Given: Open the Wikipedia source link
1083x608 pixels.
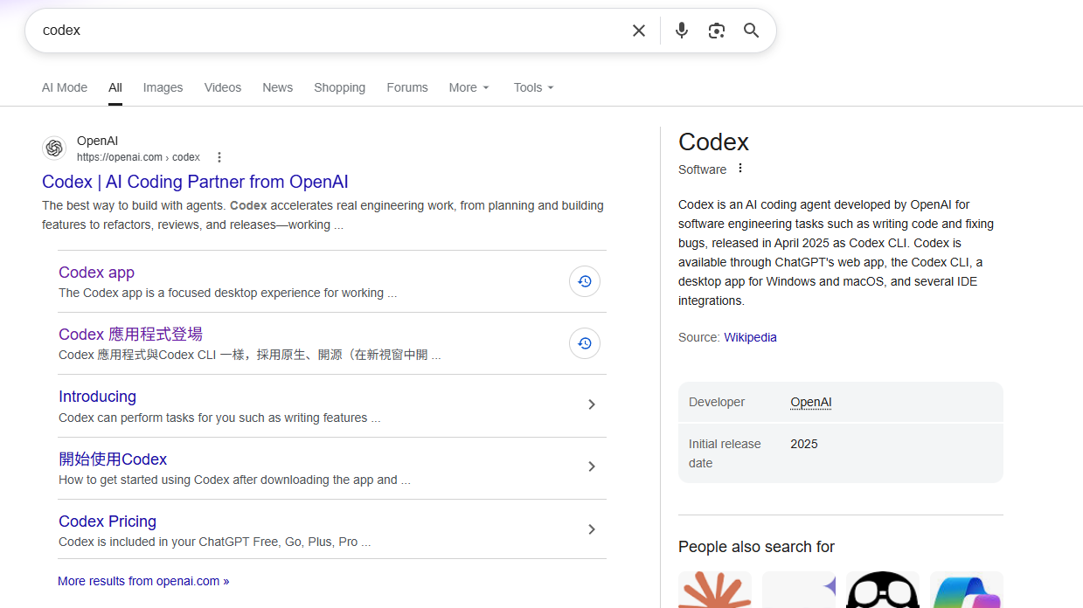Looking at the screenshot, I should [750, 337].
